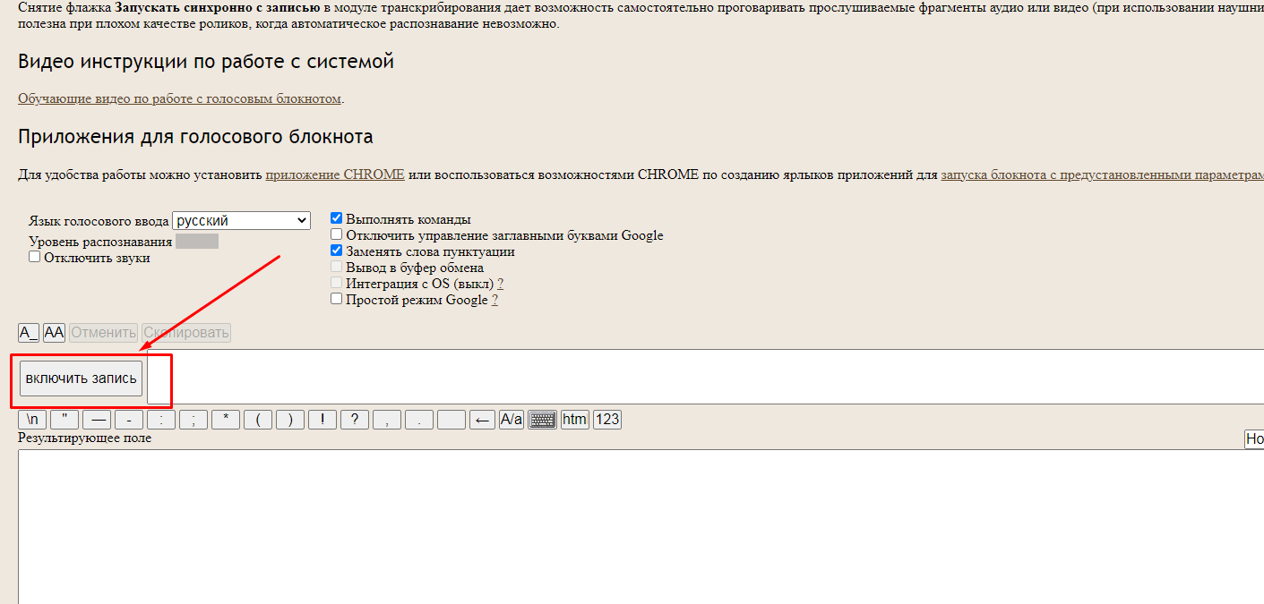Toggle case with the A/a button

pos(512,420)
